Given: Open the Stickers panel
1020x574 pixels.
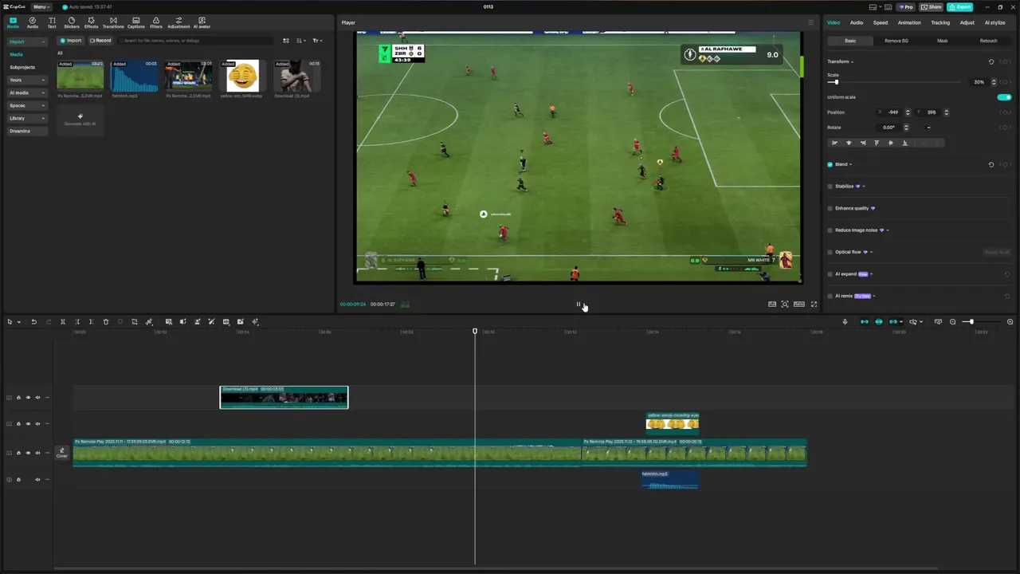Looking at the screenshot, I should tap(72, 22).
